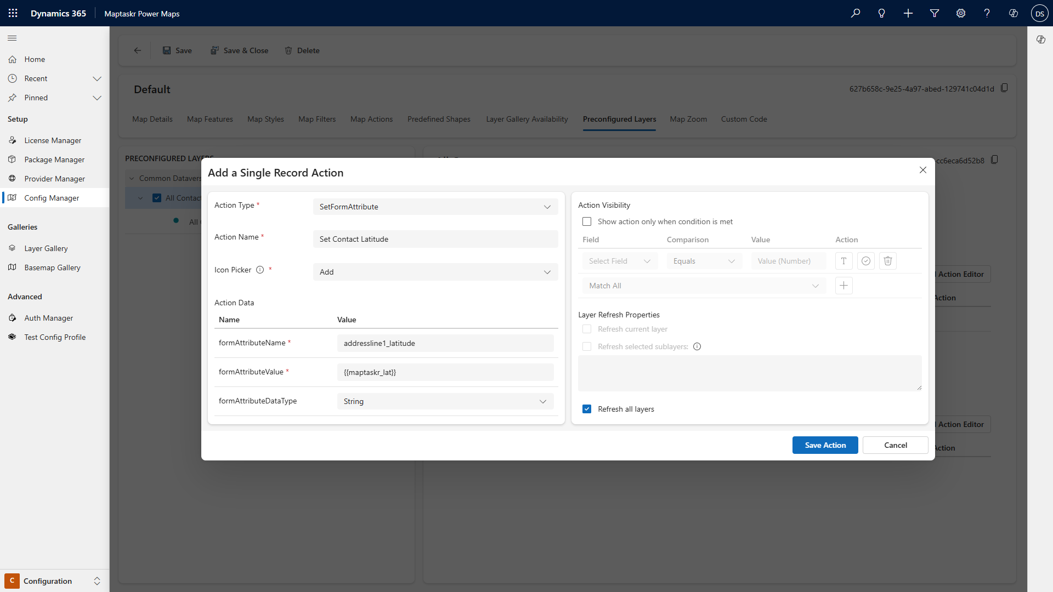Uncheck Refresh all layers checkbox
This screenshot has height=592, width=1053.
tap(587, 409)
